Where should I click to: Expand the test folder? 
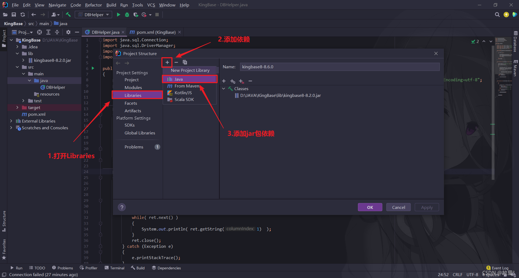tap(23, 101)
